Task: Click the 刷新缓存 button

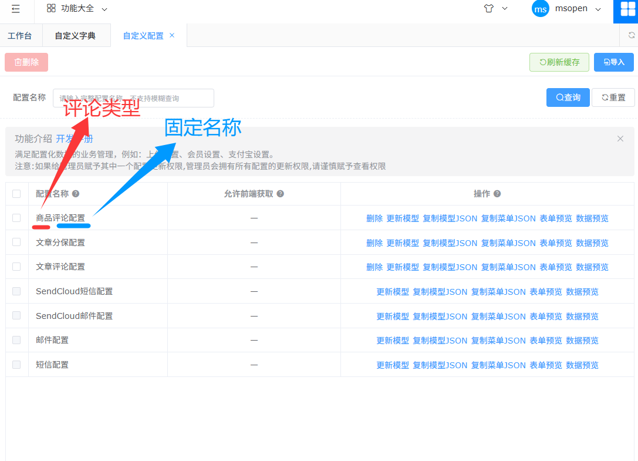Action: coord(559,62)
